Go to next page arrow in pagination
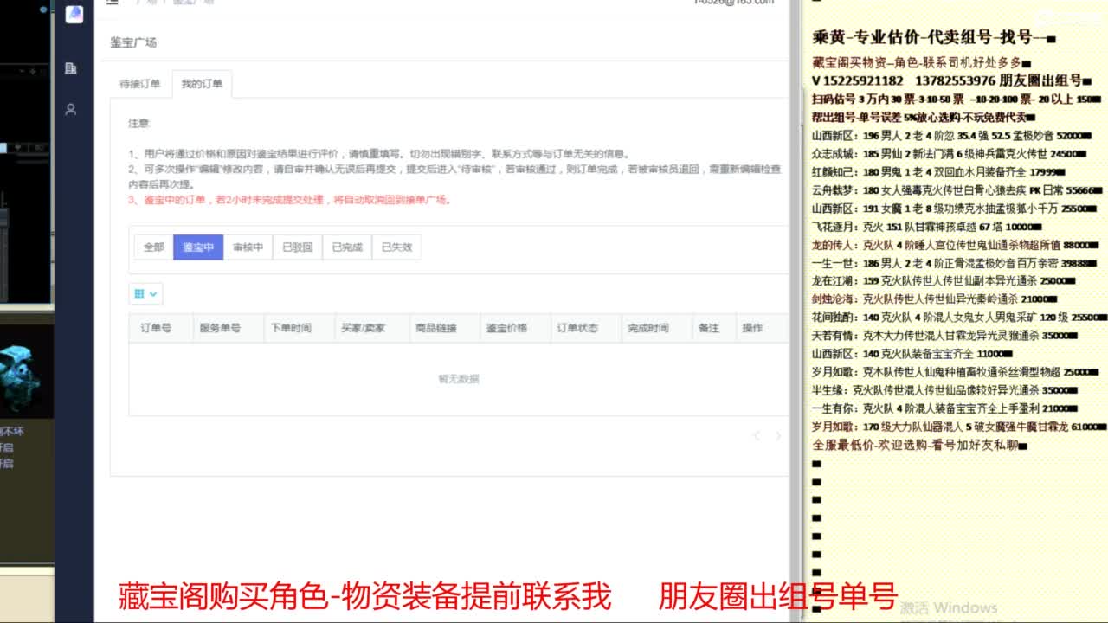This screenshot has height=623, width=1108. pos(777,436)
